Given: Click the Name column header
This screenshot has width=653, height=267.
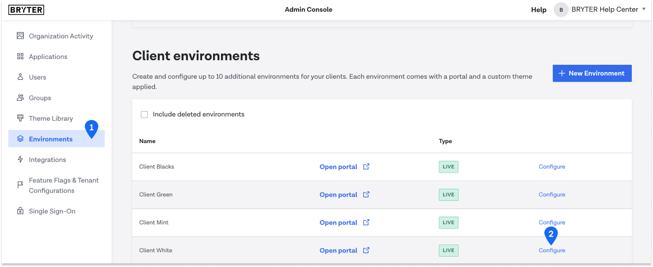Looking at the screenshot, I should (147, 141).
